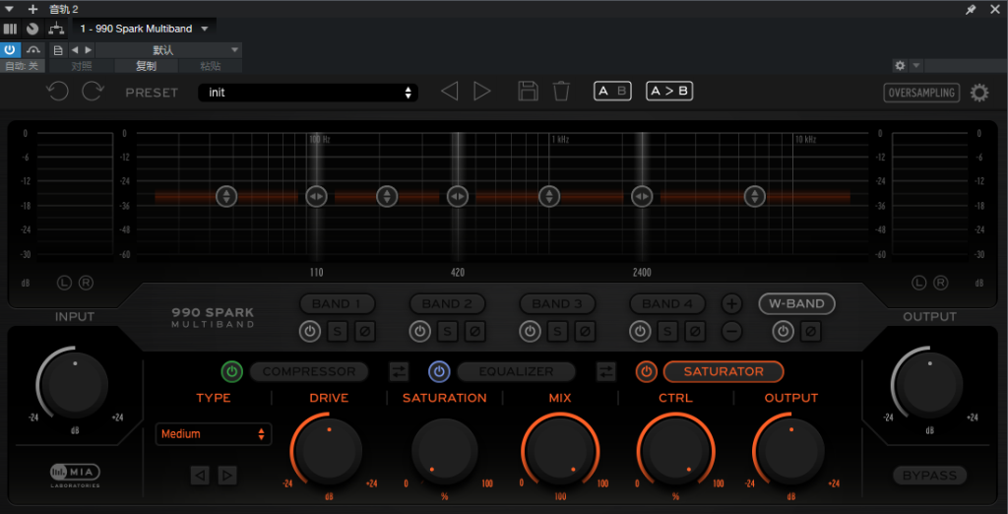This screenshot has height=514, width=1008.
Task: Add a band with the plus icon
Action: pos(731,303)
